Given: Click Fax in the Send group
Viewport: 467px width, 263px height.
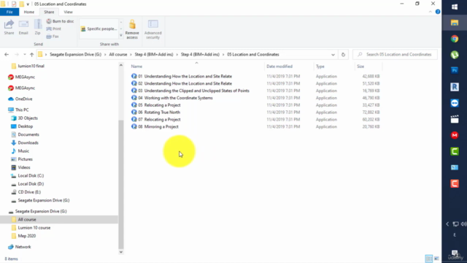Looking at the screenshot, I should [53, 37].
